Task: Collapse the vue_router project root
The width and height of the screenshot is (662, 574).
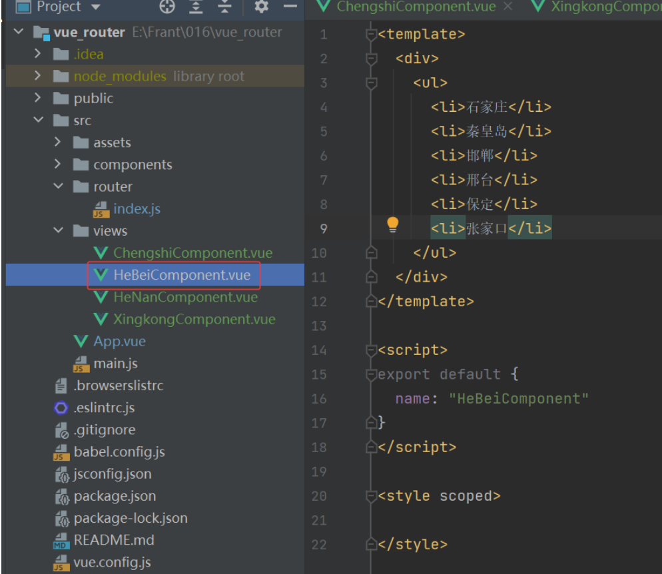Action: 19,32
